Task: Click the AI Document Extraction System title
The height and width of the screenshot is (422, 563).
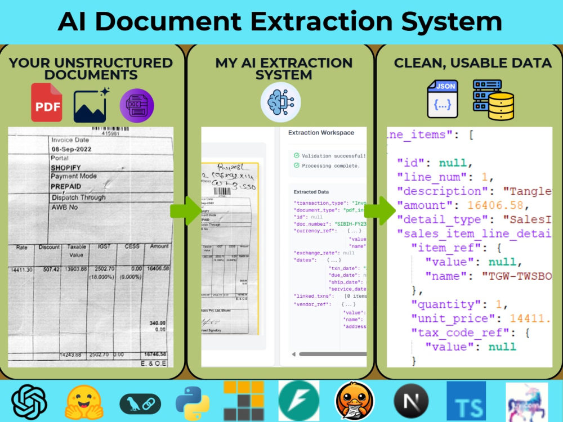Action: tap(280, 21)
